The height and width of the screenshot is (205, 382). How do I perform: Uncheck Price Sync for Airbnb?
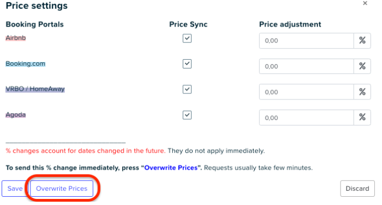pos(187,38)
